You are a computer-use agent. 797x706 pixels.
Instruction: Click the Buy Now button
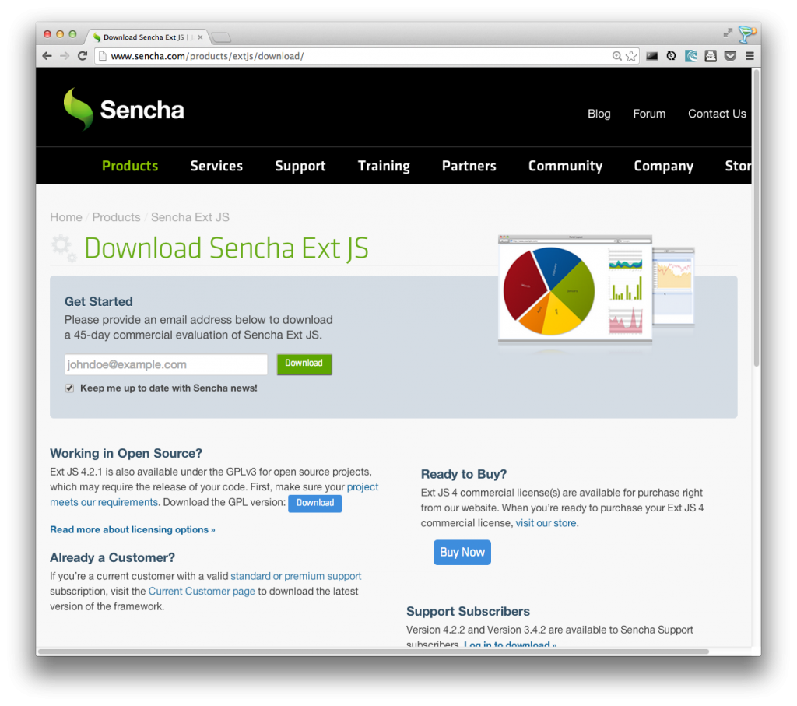pos(462,552)
